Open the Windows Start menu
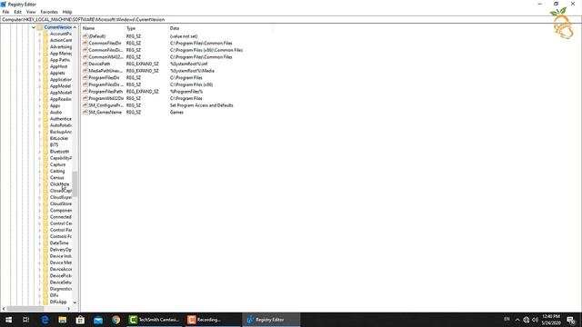 pyautogui.click(x=8, y=320)
